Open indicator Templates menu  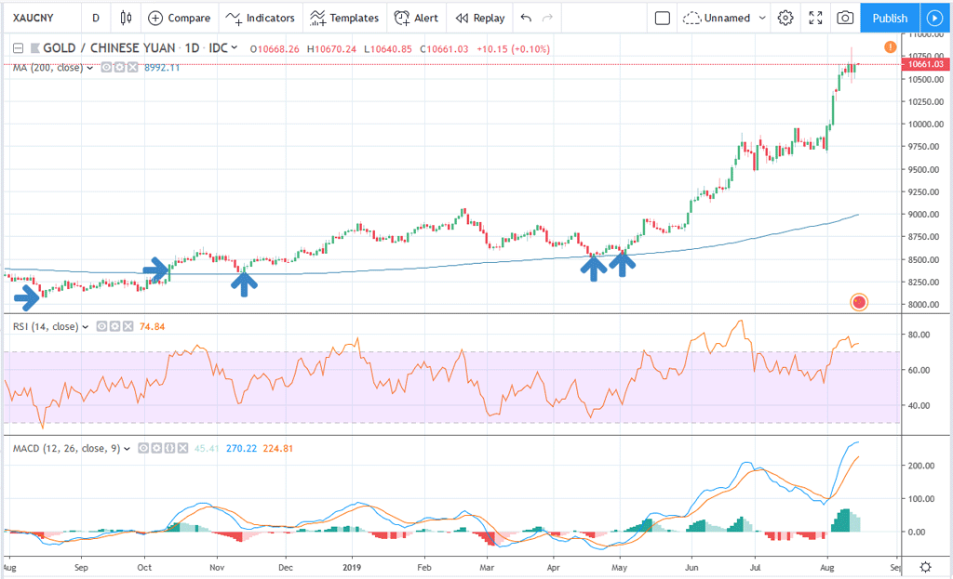[x=344, y=18]
